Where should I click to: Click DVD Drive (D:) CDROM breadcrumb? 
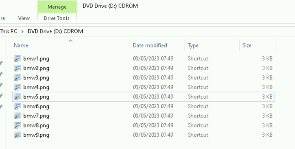tap(55, 32)
